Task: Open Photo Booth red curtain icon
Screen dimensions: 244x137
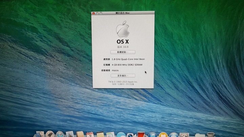Action: pyautogui.click(x=141, y=134)
